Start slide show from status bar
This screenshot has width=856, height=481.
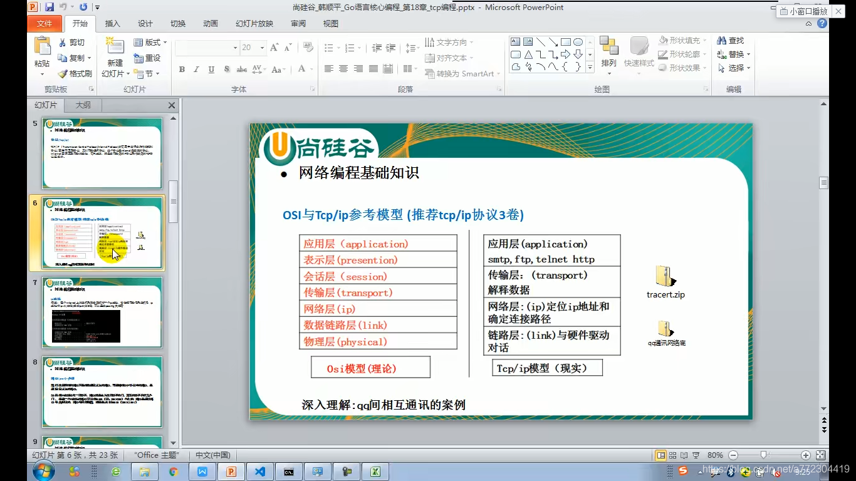pyautogui.click(x=696, y=455)
